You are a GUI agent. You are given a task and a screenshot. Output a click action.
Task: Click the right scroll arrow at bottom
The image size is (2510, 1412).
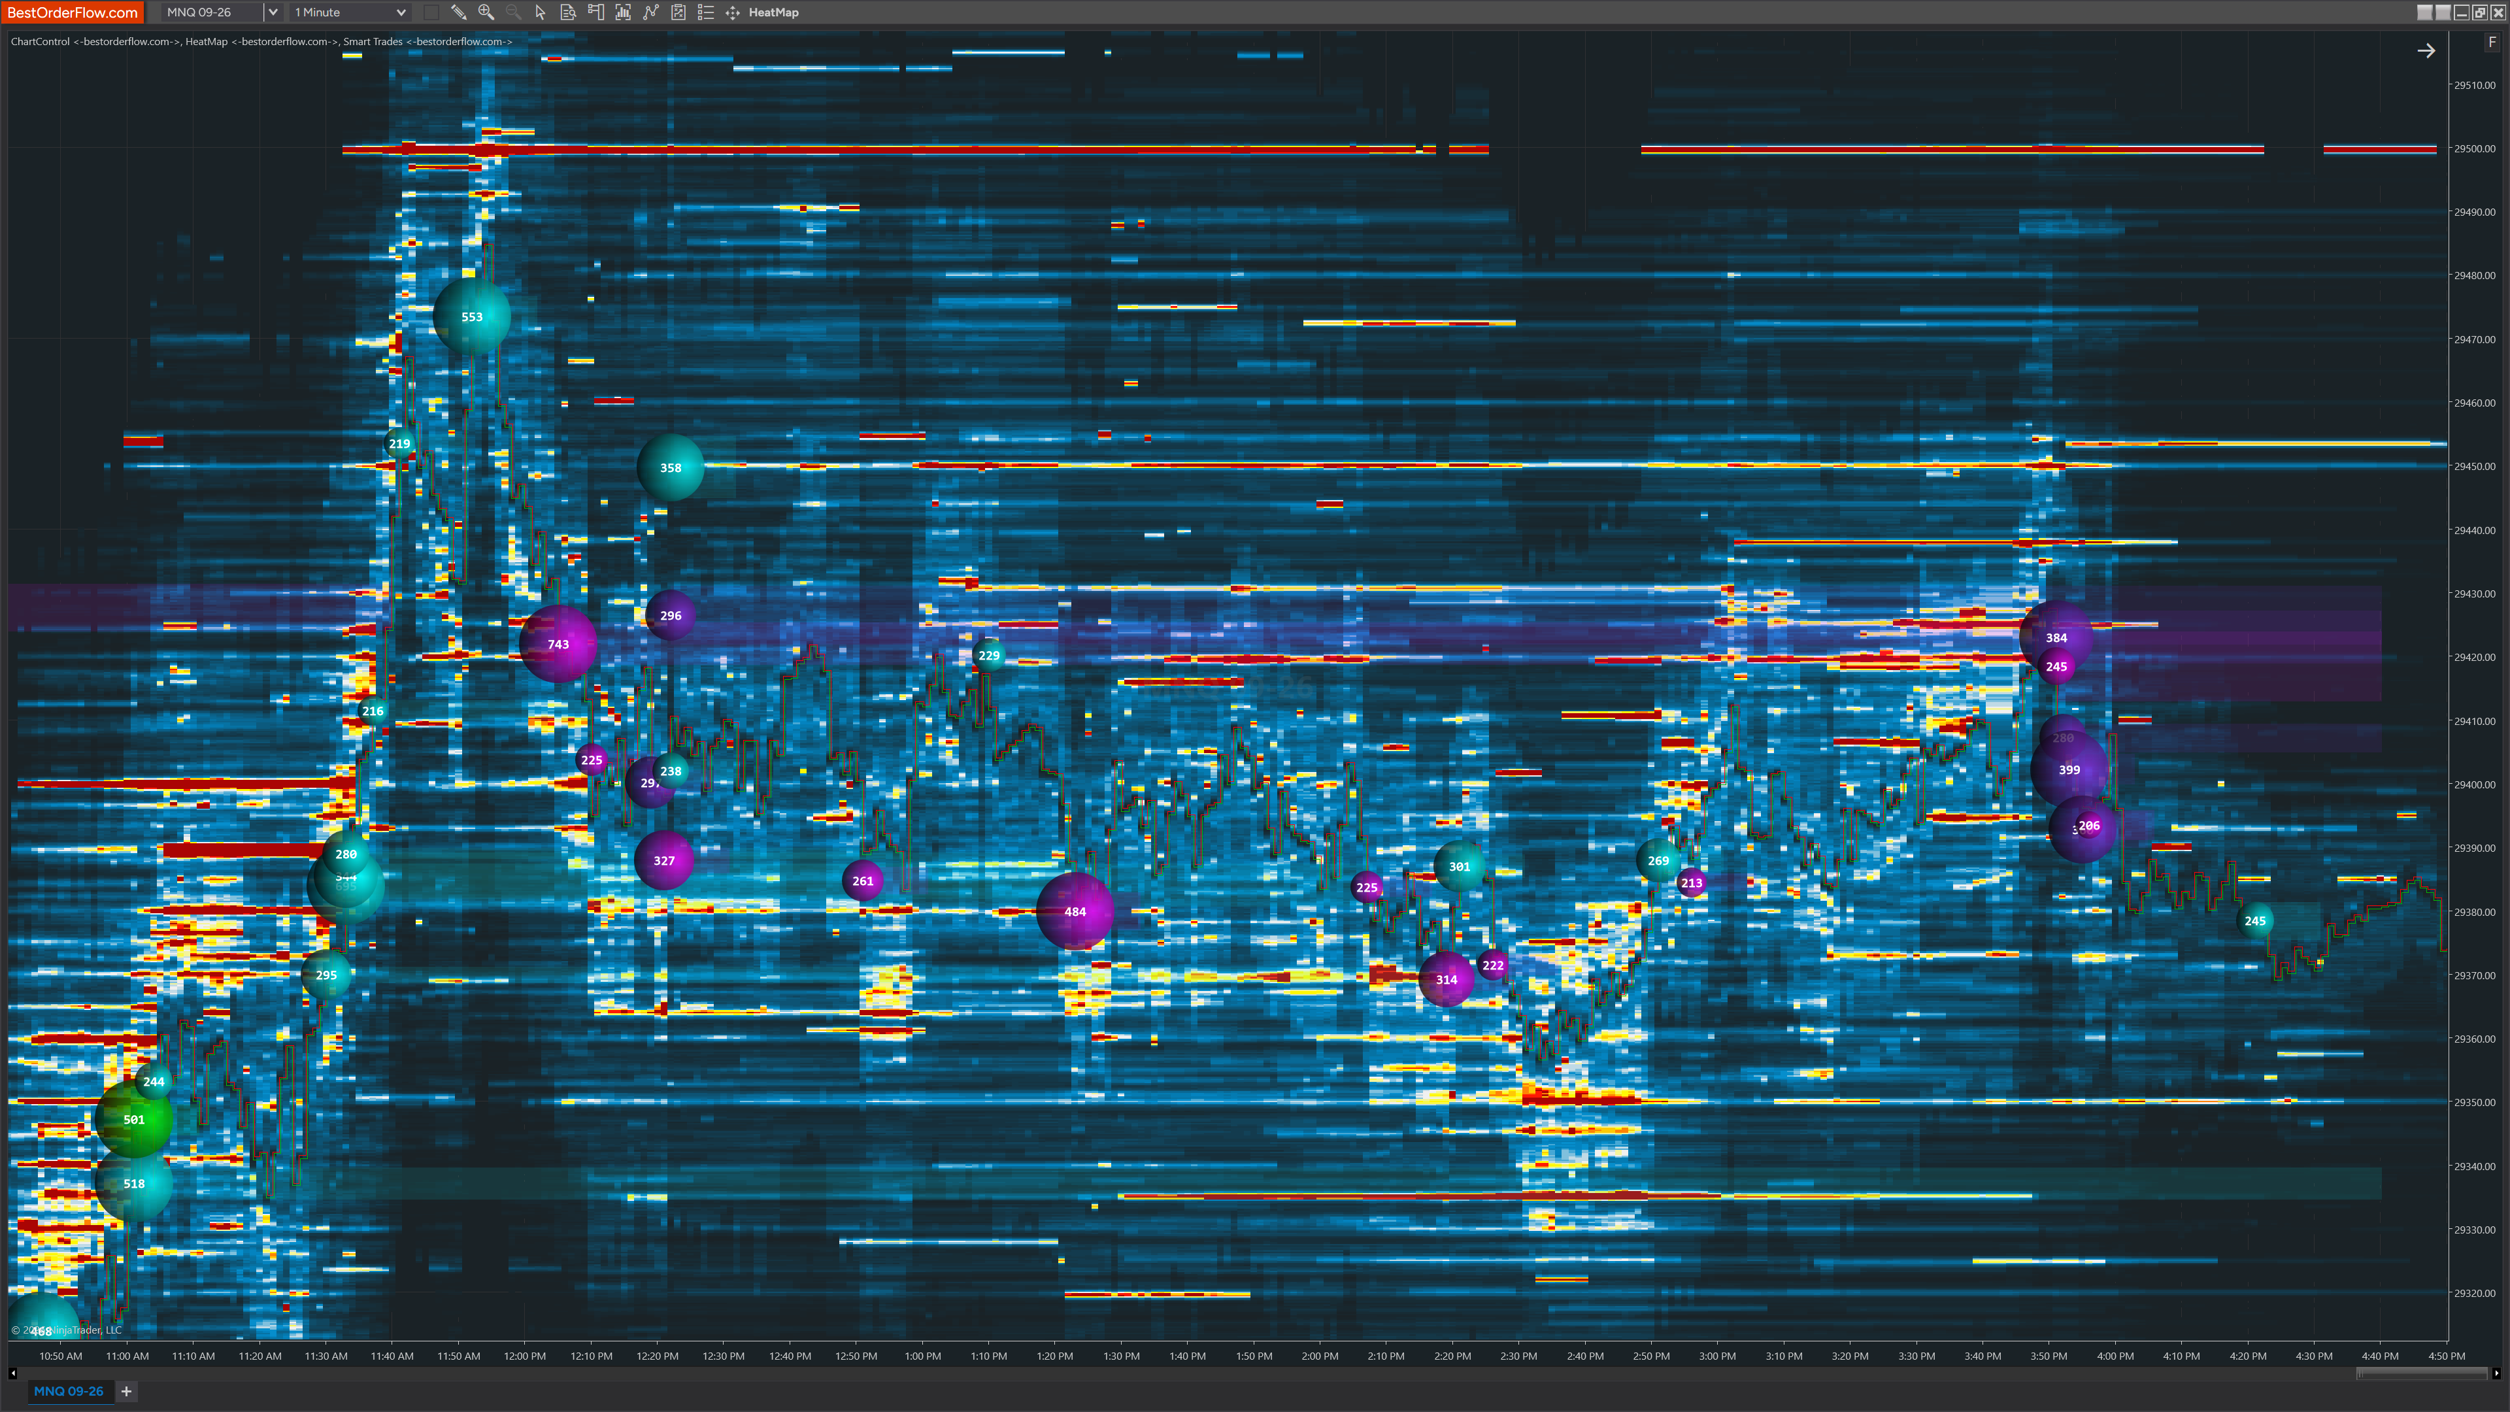pyautogui.click(x=2496, y=1373)
